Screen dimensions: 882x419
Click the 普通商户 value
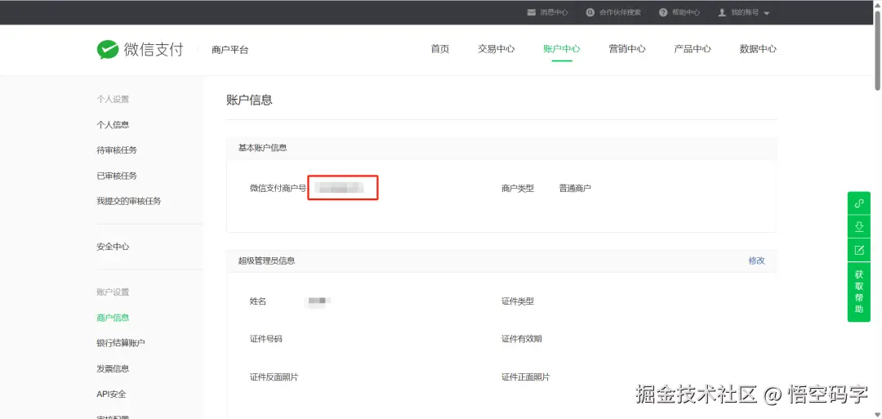[575, 188]
